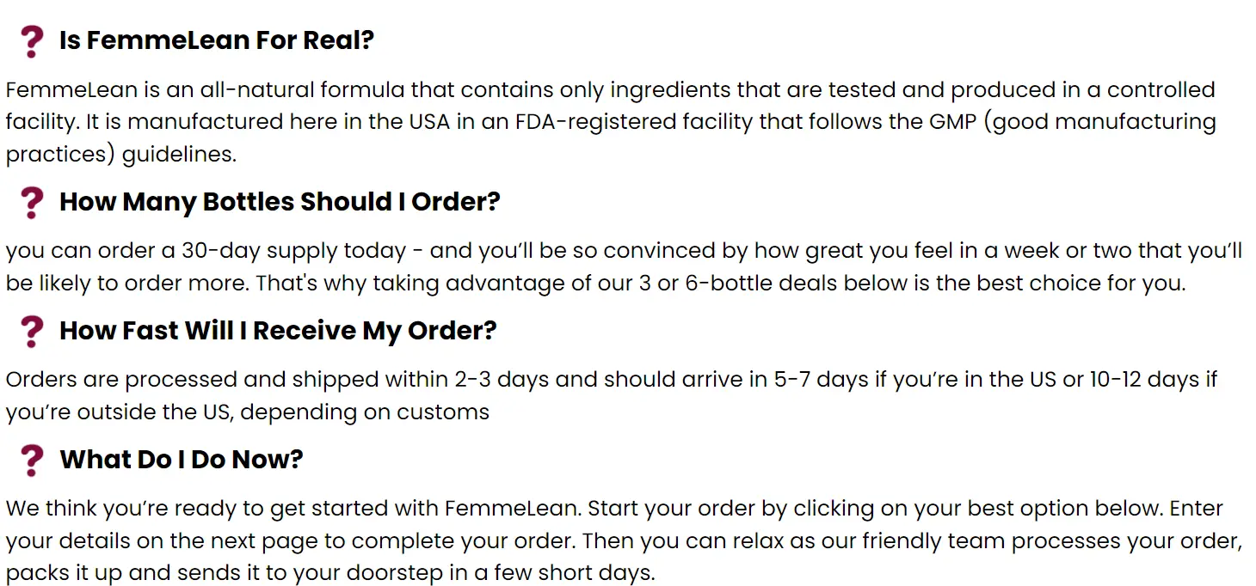Click the text 'FDA-registered facility'
Image resolution: width=1256 pixels, height=586 pixels.
click(x=634, y=122)
